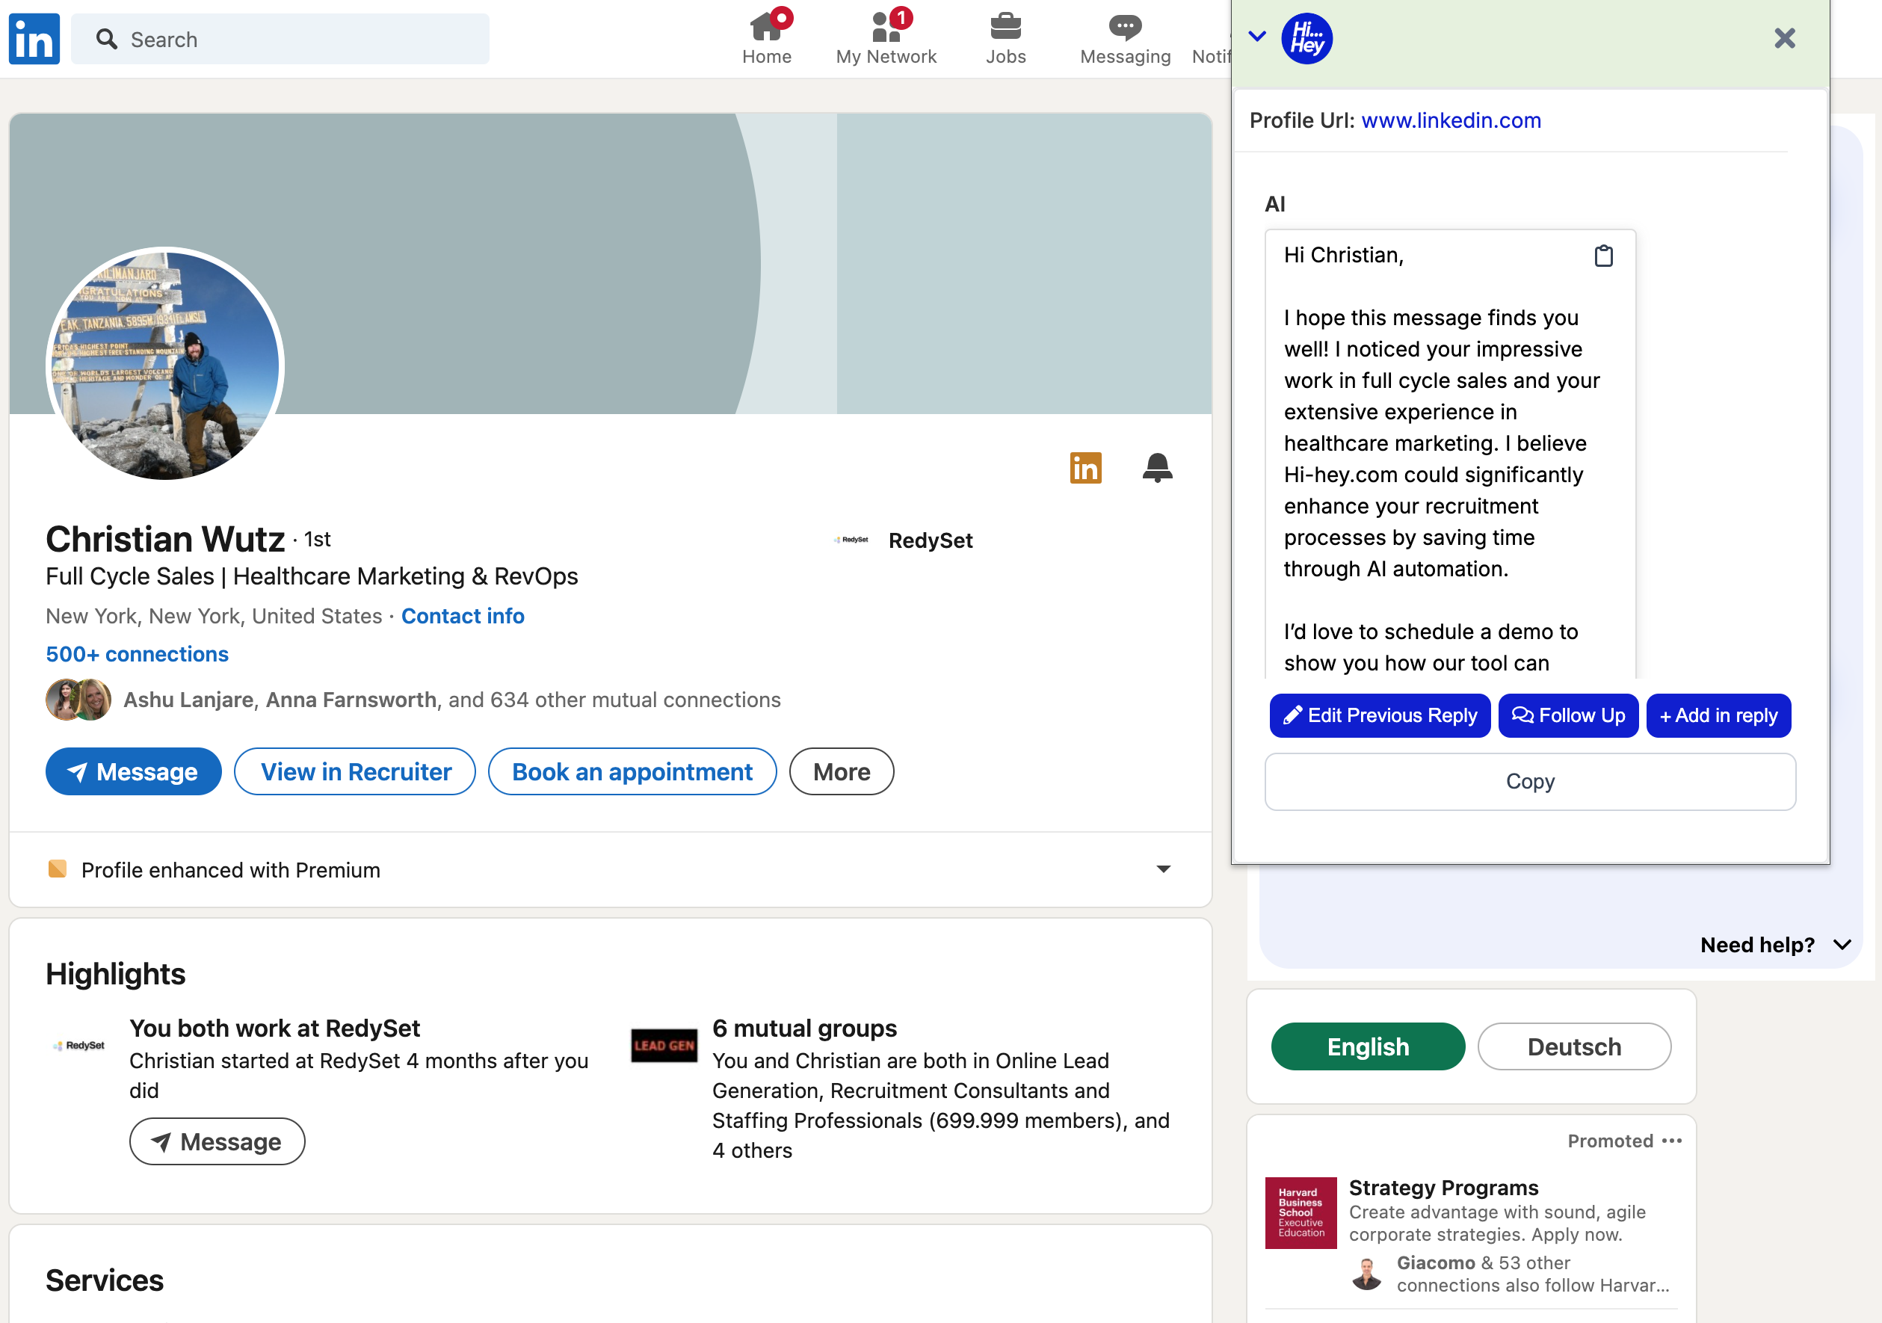This screenshot has width=1882, height=1323.
Task: Open the More profile actions menu
Action: point(840,771)
